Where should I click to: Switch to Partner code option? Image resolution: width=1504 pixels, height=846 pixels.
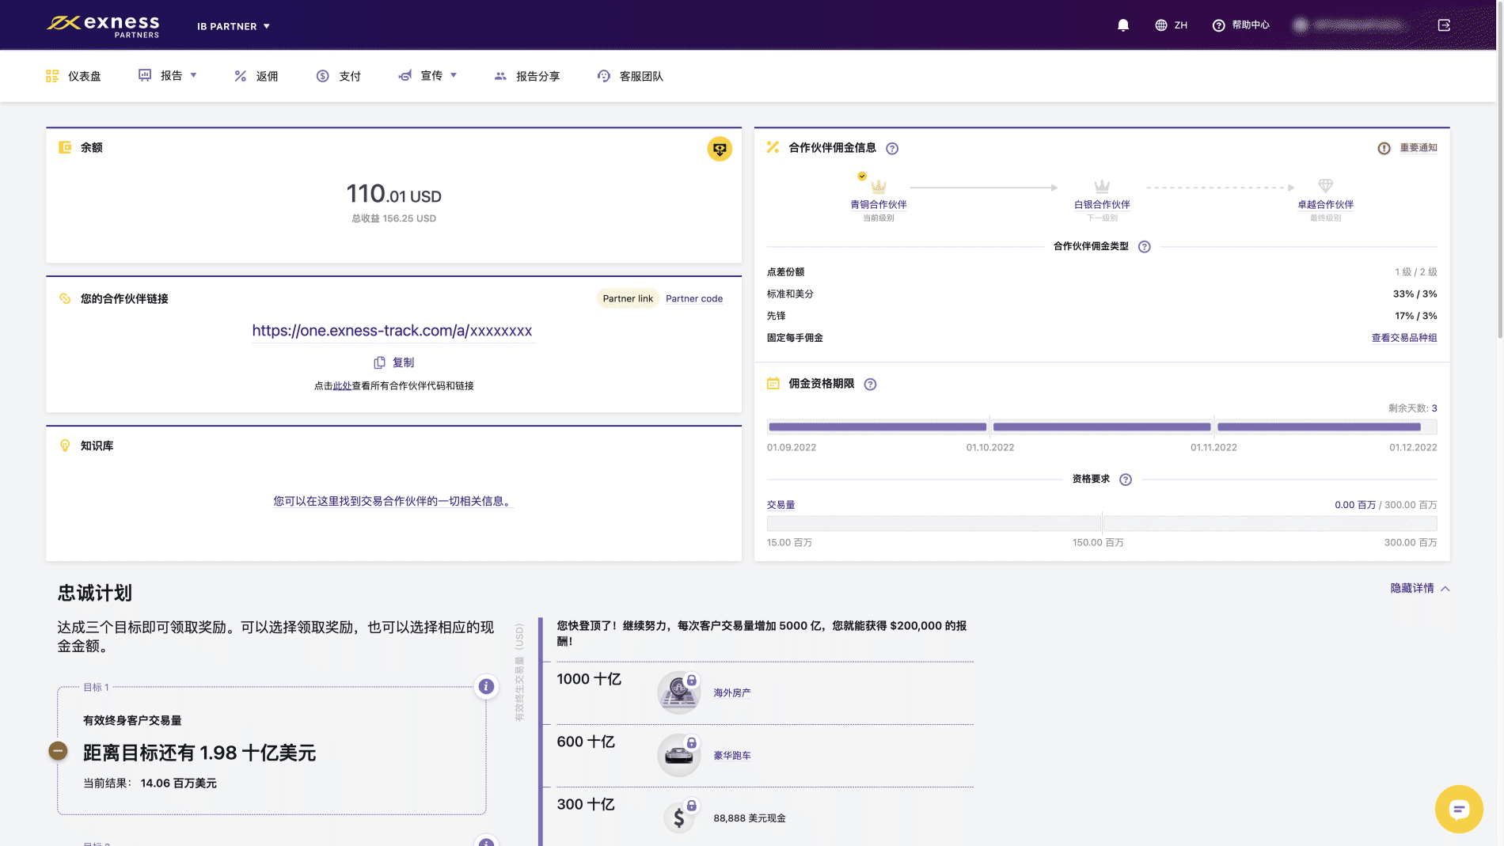point(693,299)
